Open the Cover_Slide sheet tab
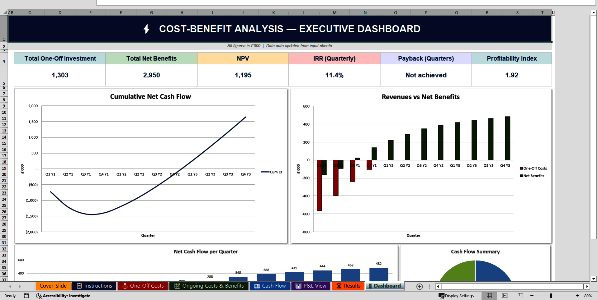 pyautogui.click(x=53, y=286)
